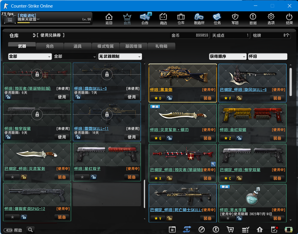Toggle star favorite on 怀旧|黑龙炮 (D)
298x234 pixels.
(158, 98)
